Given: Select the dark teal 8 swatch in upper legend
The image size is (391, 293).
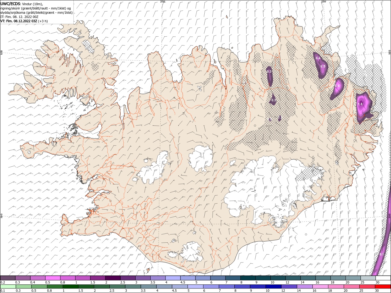Looking at the screenshot, I should 248,278.
